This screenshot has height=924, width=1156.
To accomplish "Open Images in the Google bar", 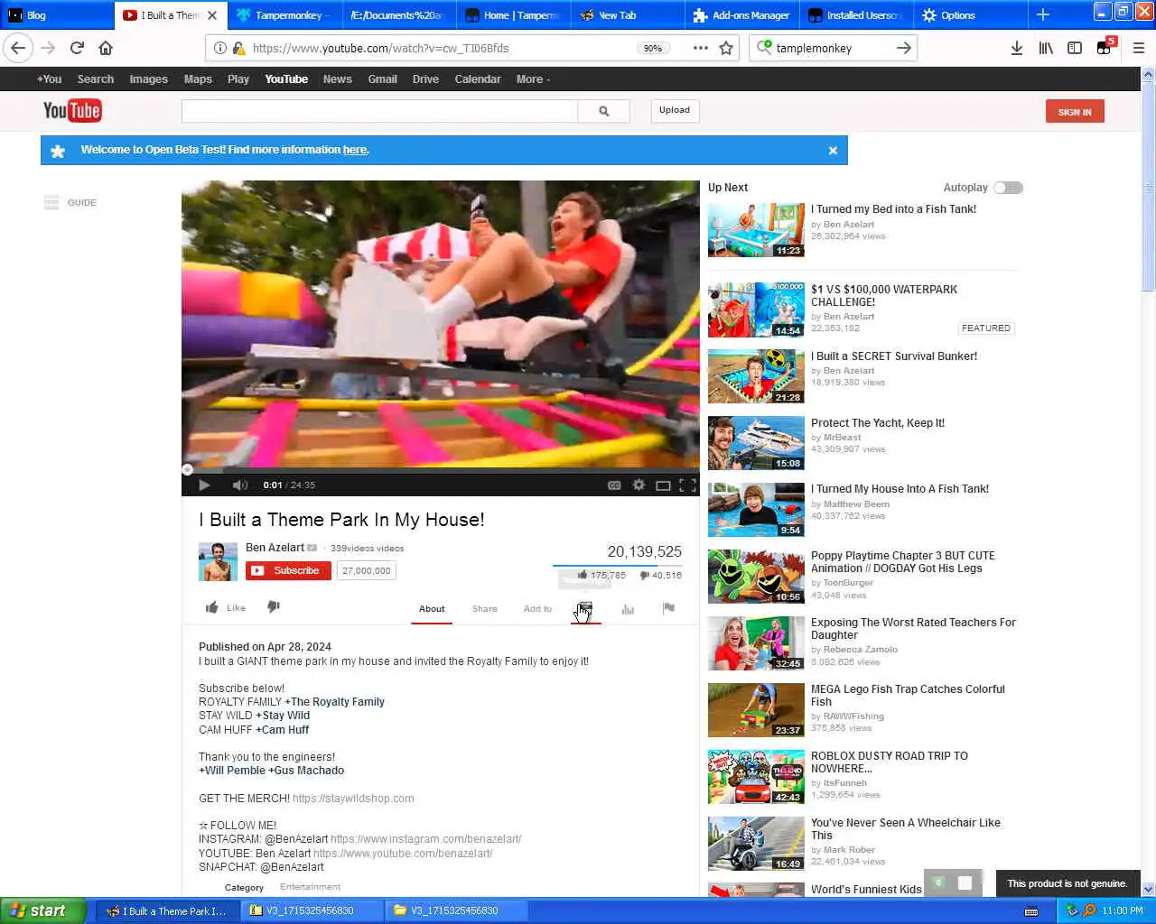I will 148,79.
